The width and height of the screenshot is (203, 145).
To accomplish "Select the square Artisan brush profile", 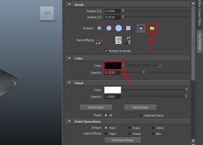I will click(129, 28).
